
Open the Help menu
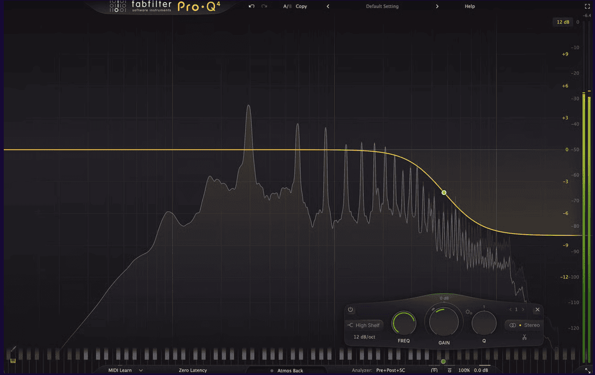(470, 6)
